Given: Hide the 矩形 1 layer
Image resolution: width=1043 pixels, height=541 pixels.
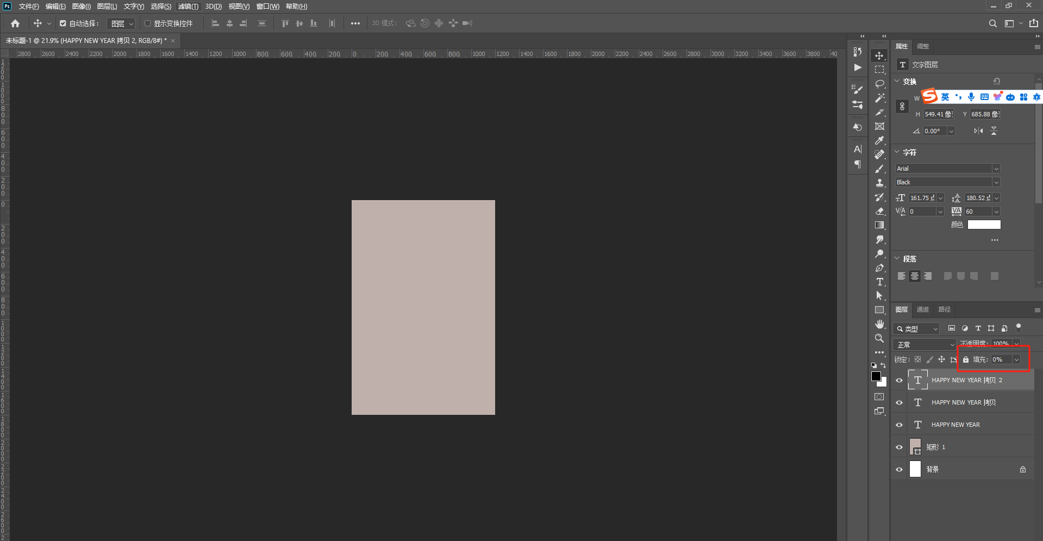Looking at the screenshot, I should 899,447.
